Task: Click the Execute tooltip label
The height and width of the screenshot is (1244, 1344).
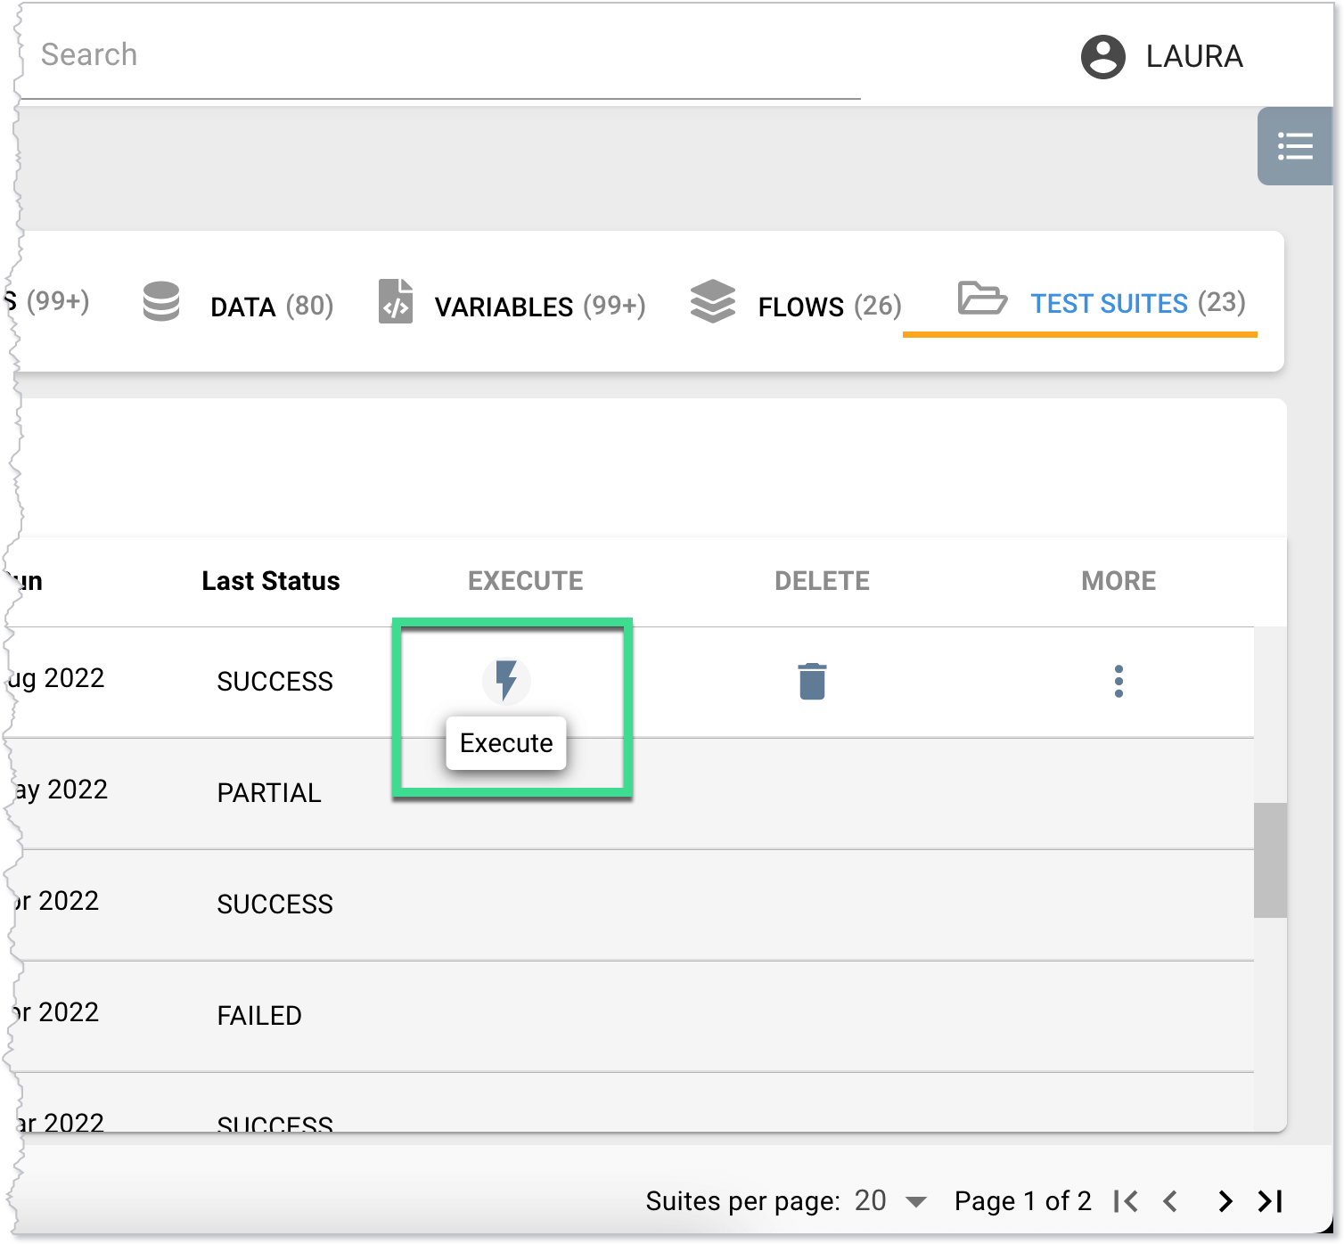Action: coord(505,742)
